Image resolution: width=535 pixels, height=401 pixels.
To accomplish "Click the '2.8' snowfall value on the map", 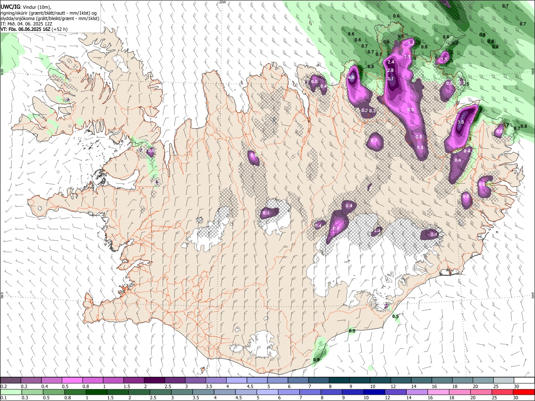I will point(390,70).
